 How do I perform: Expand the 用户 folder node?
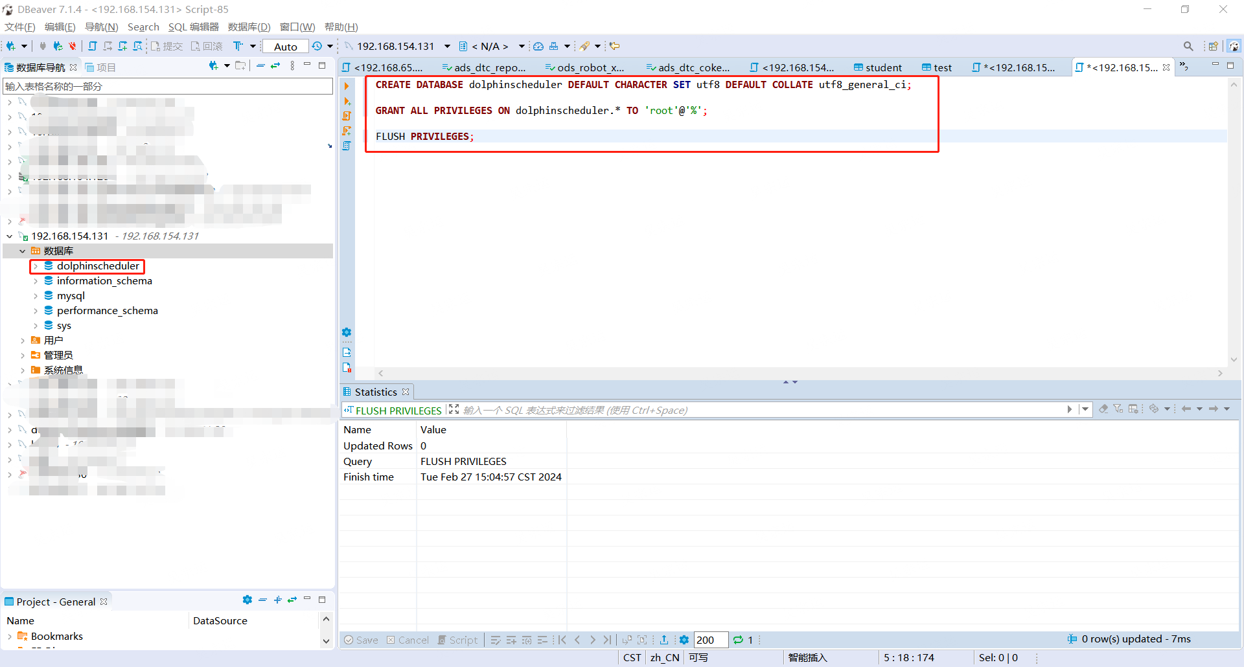(x=23, y=341)
